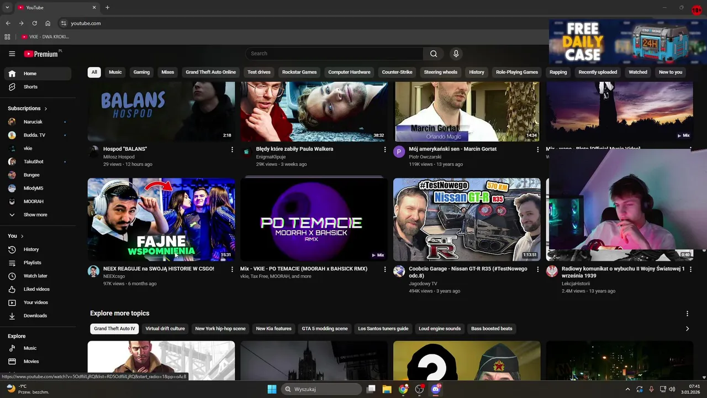Open NEEXcsgo channel avatar
Screen dimensions: 707x398
93,271
